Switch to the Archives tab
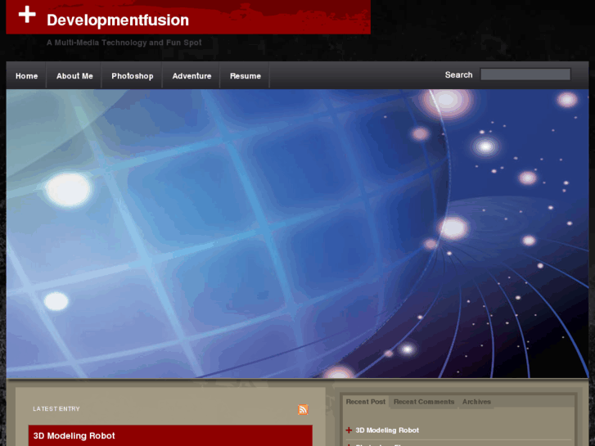The width and height of the screenshot is (595, 446). point(476,402)
